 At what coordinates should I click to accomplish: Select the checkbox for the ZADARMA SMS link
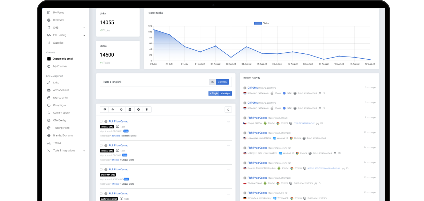[101, 170]
